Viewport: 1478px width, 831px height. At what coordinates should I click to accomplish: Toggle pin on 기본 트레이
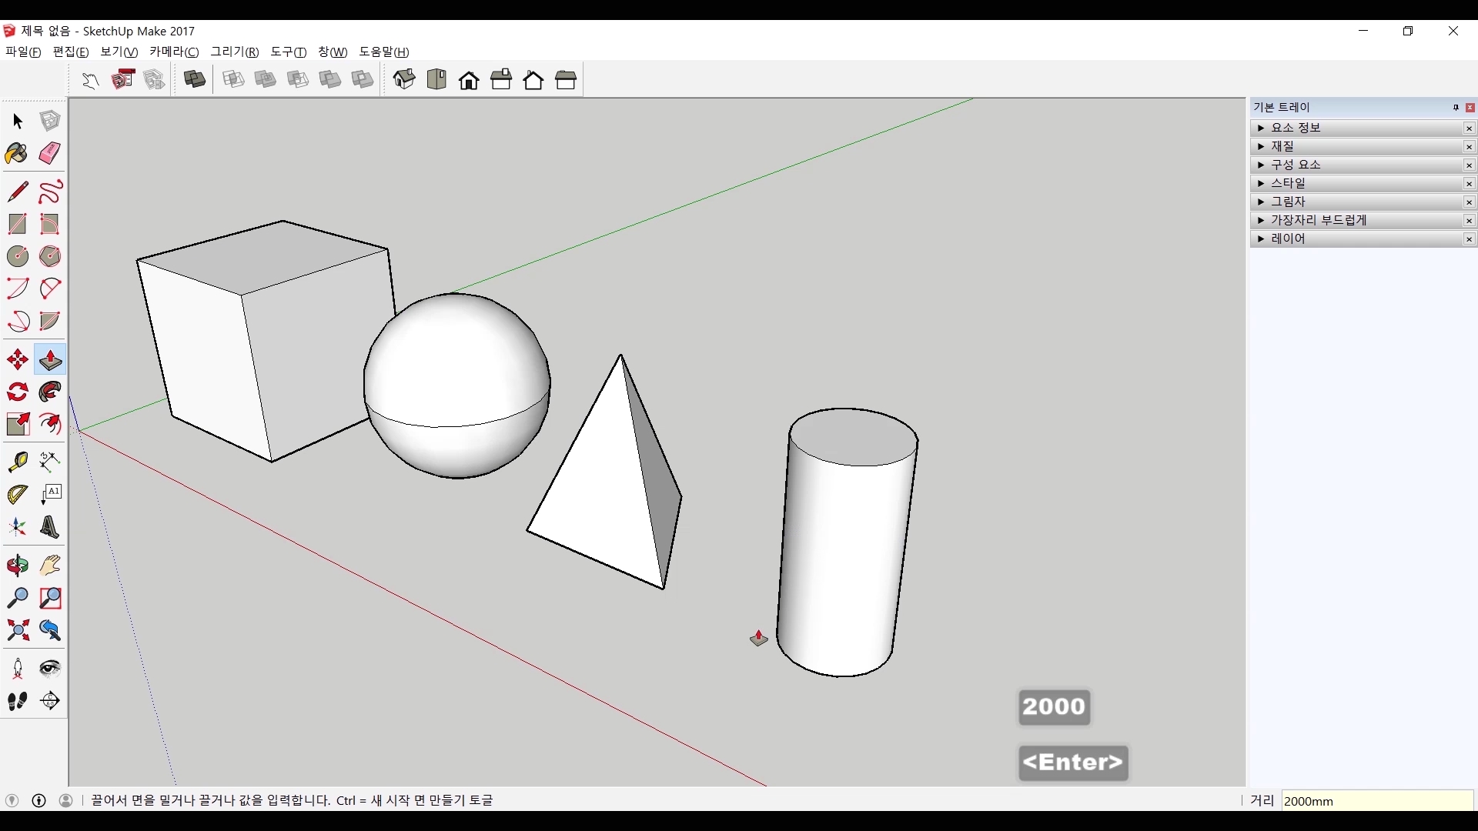click(x=1456, y=108)
